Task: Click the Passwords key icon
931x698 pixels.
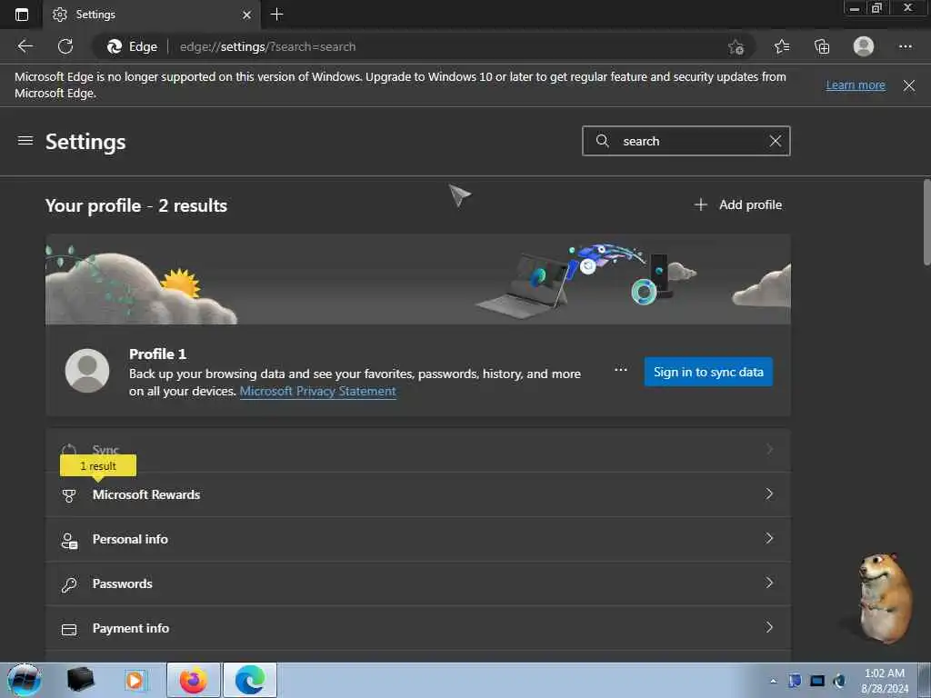Action: click(x=69, y=584)
